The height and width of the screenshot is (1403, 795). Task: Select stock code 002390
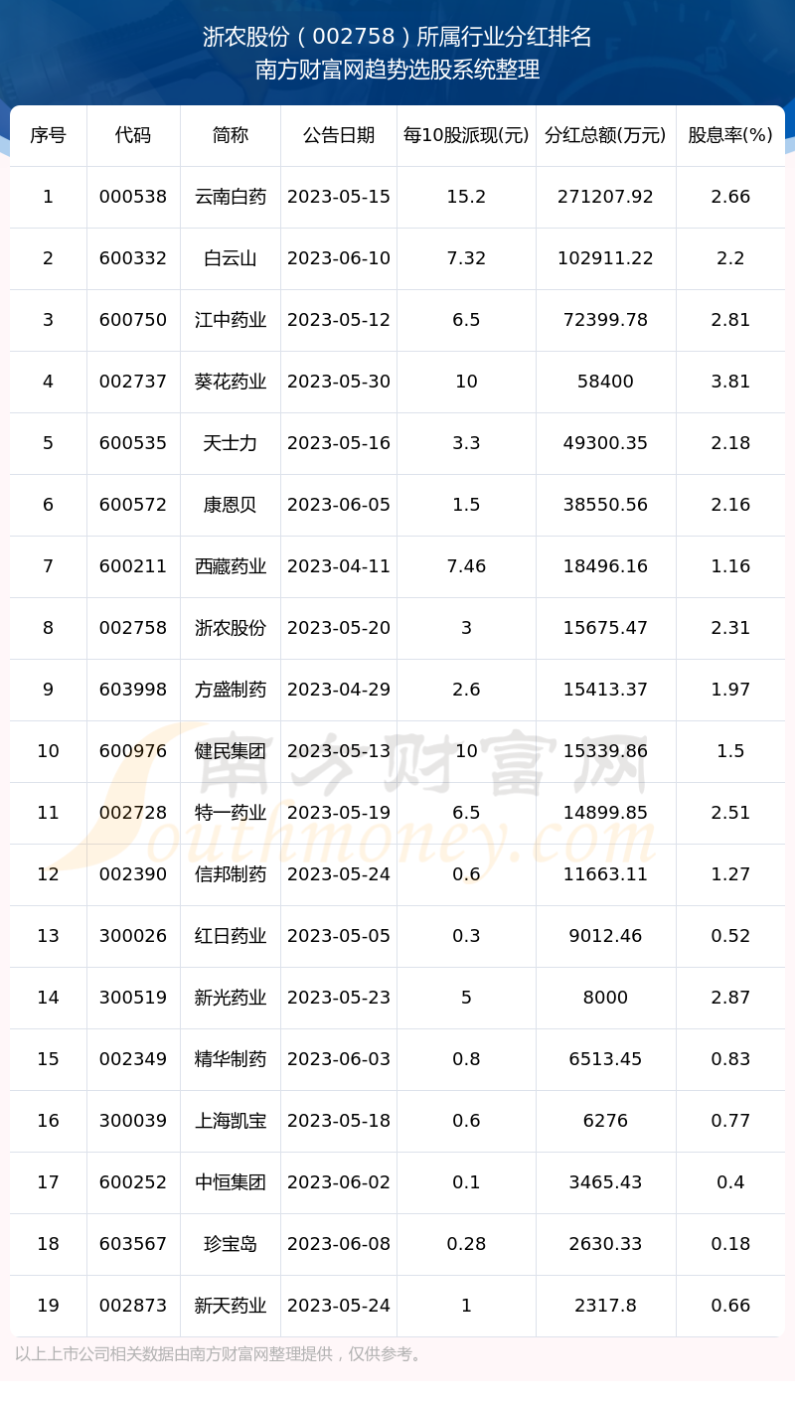133,874
